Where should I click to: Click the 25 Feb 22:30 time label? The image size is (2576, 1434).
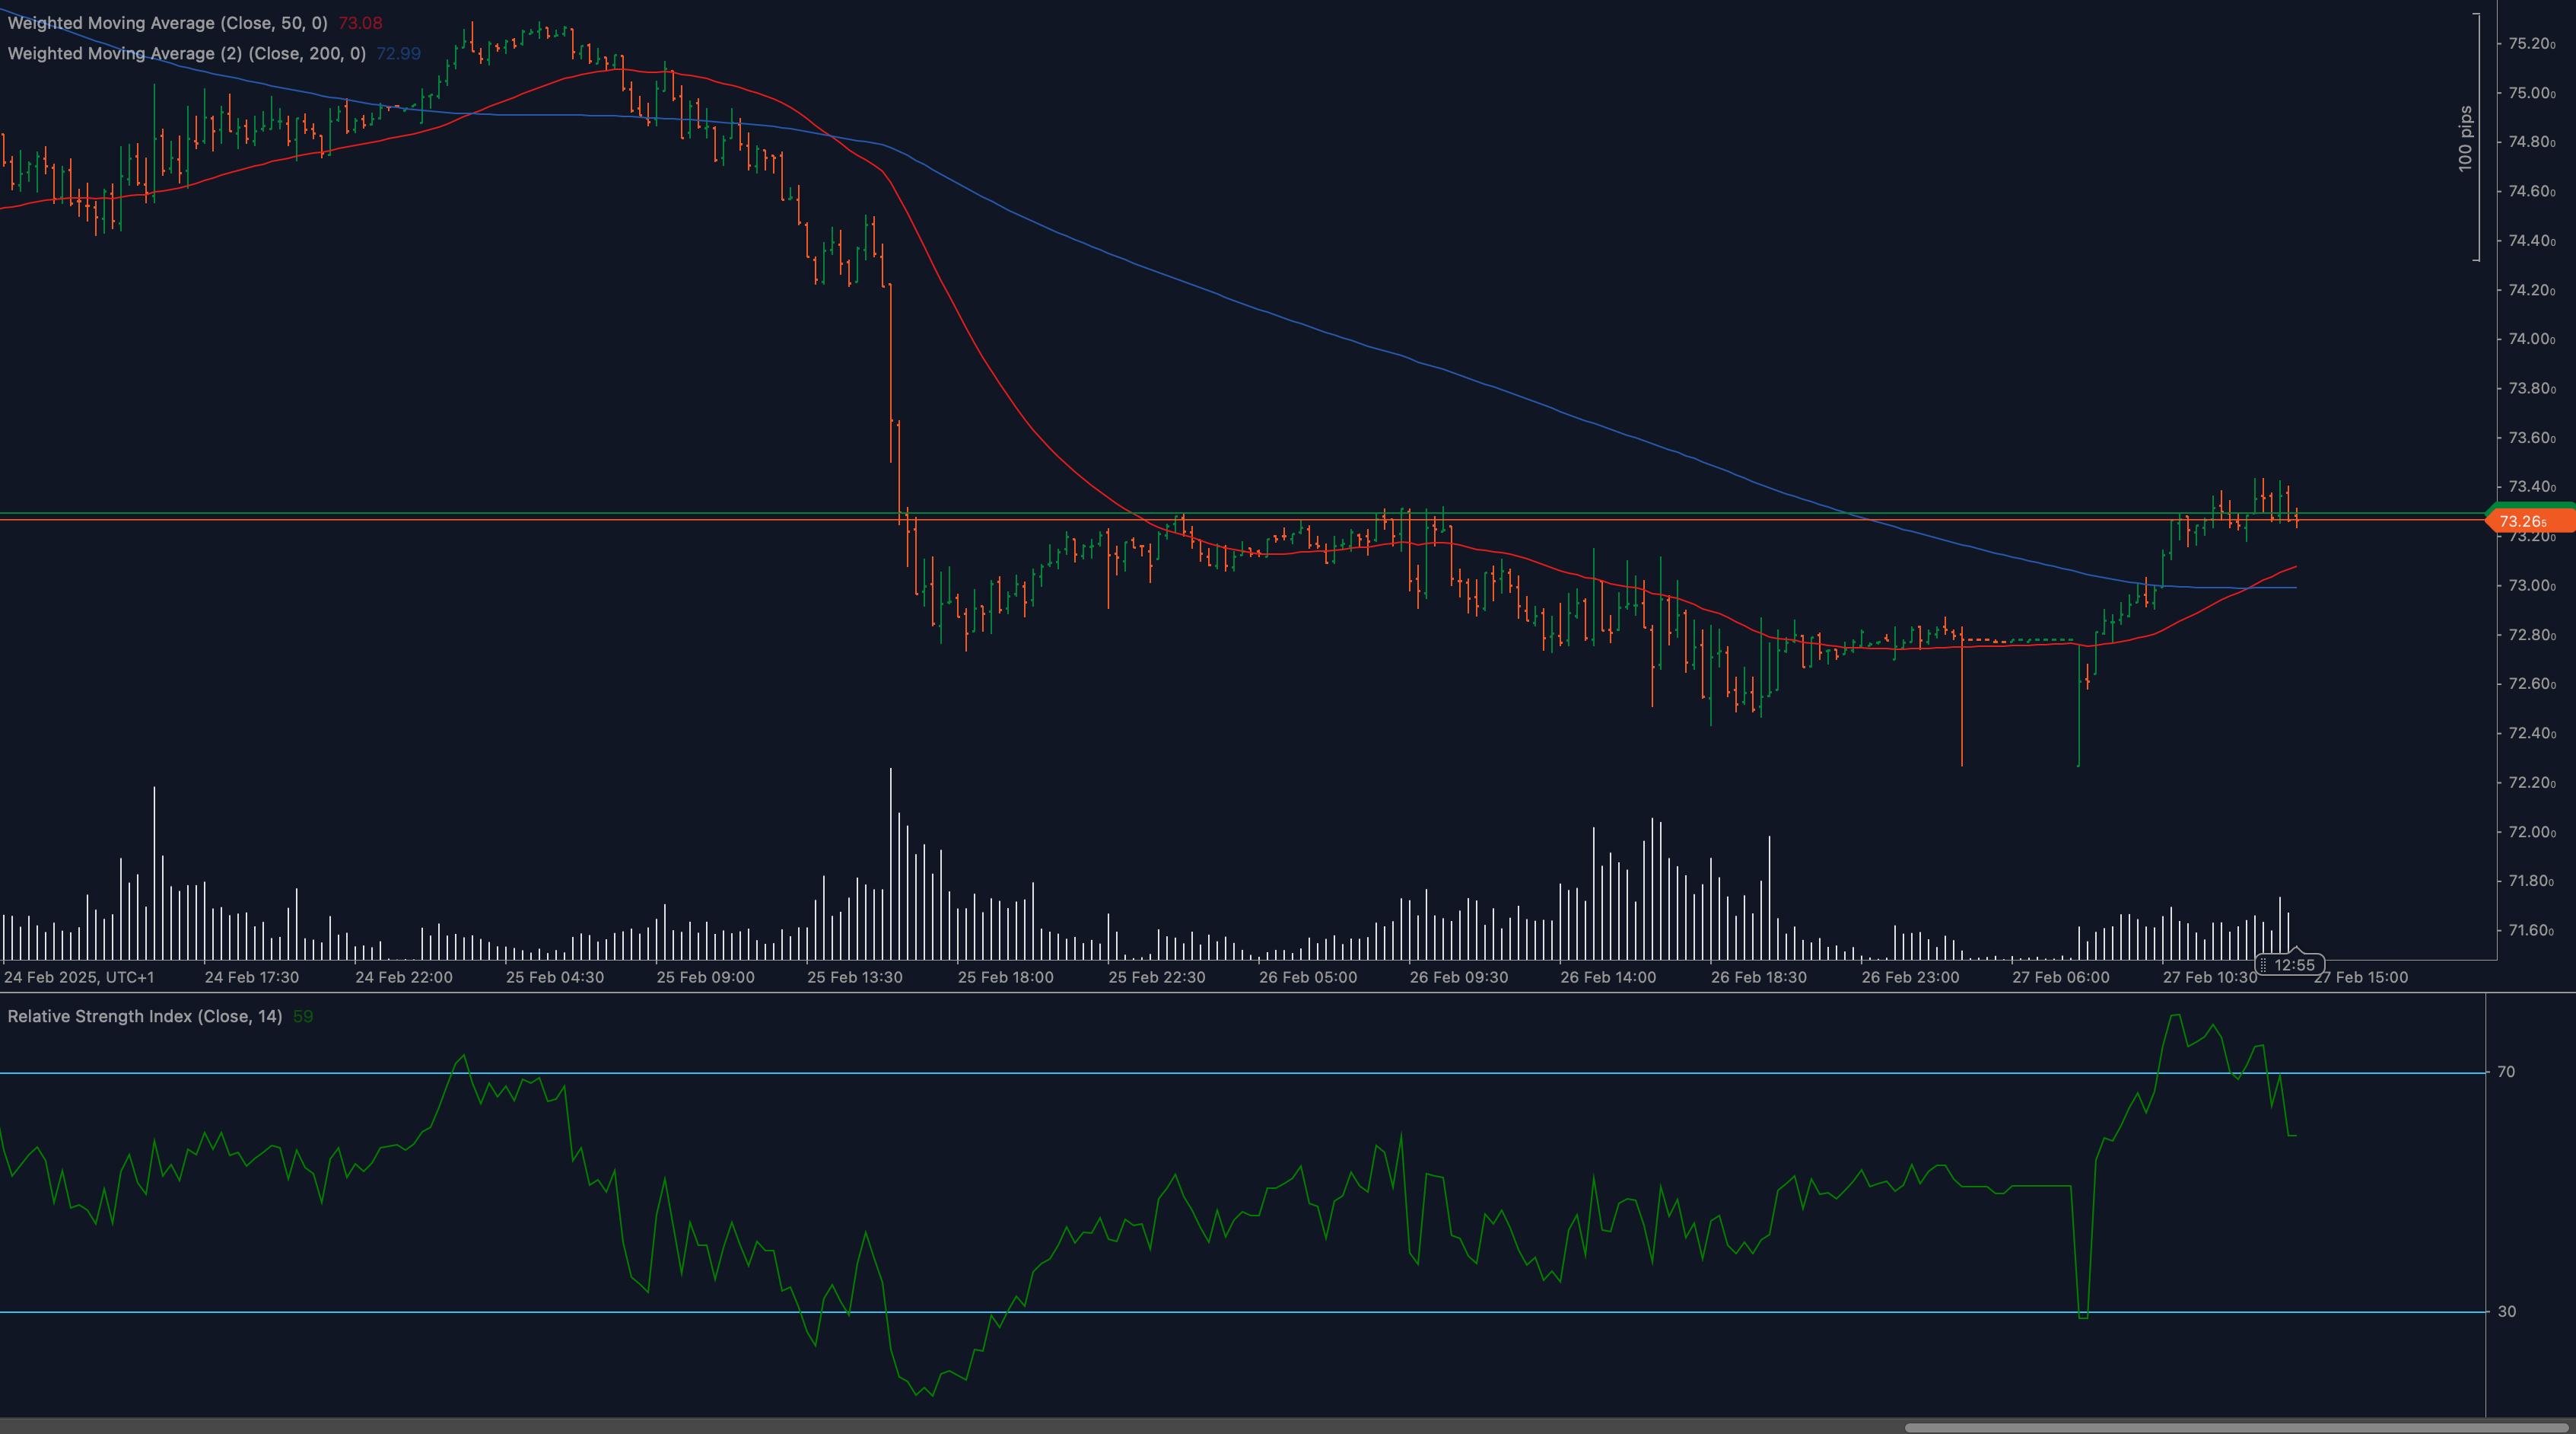[x=1157, y=977]
